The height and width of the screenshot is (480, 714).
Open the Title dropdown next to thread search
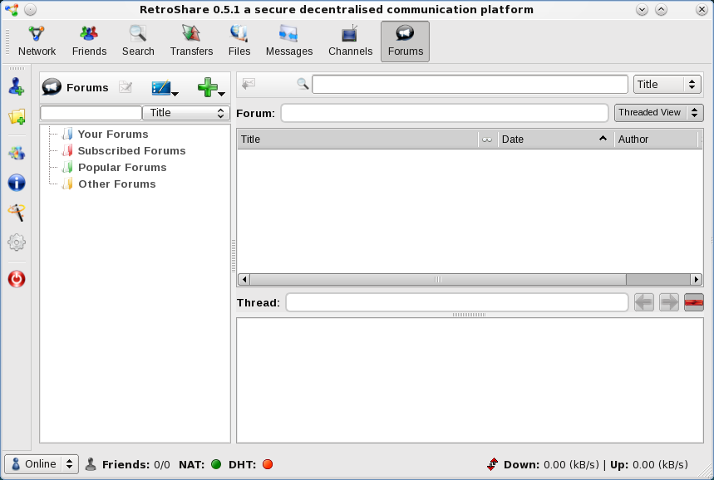667,85
